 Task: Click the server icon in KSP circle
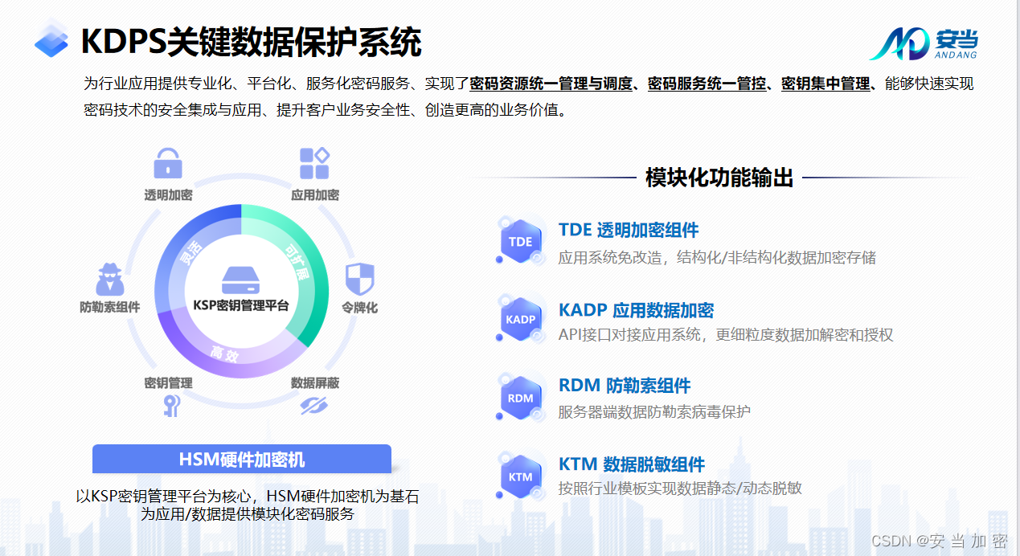tap(241, 280)
